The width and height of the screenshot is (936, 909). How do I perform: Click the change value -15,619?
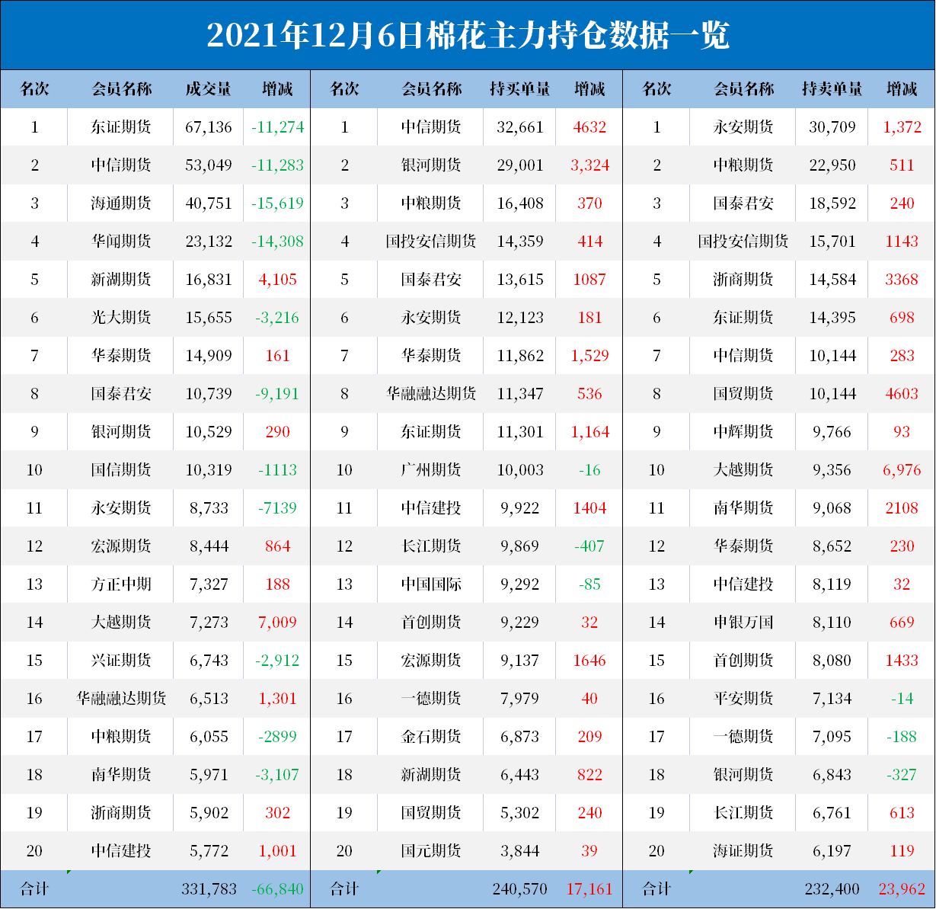[x=278, y=203]
